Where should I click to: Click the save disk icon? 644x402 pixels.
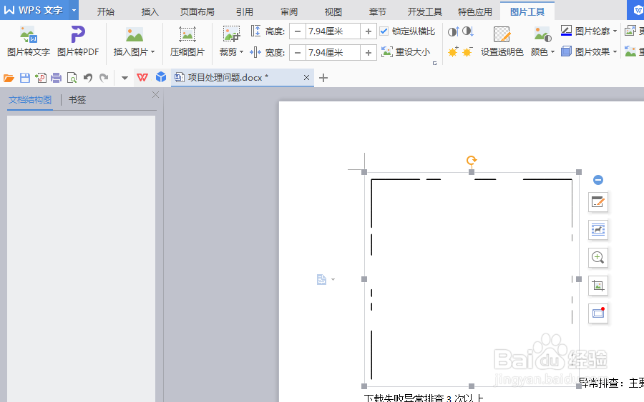coord(25,77)
